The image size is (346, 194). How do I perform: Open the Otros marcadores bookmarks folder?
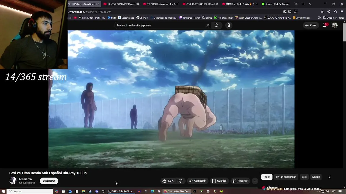(x=334, y=18)
